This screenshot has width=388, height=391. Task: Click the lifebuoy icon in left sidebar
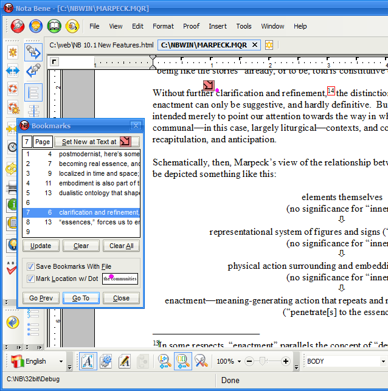(x=13, y=89)
